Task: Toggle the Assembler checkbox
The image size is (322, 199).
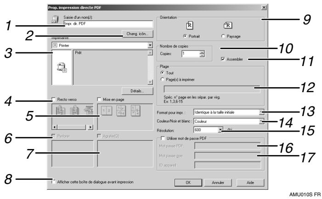Action: click(223, 59)
